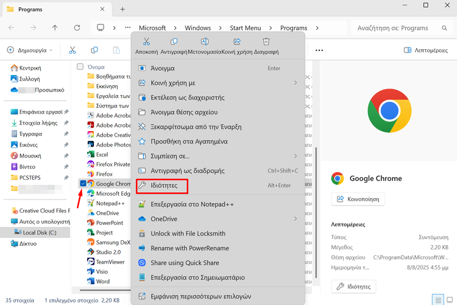Image resolution: width=457 pixels, height=305 pixels.
Task: Click the search magnifier icon
Action: point(444,28)
